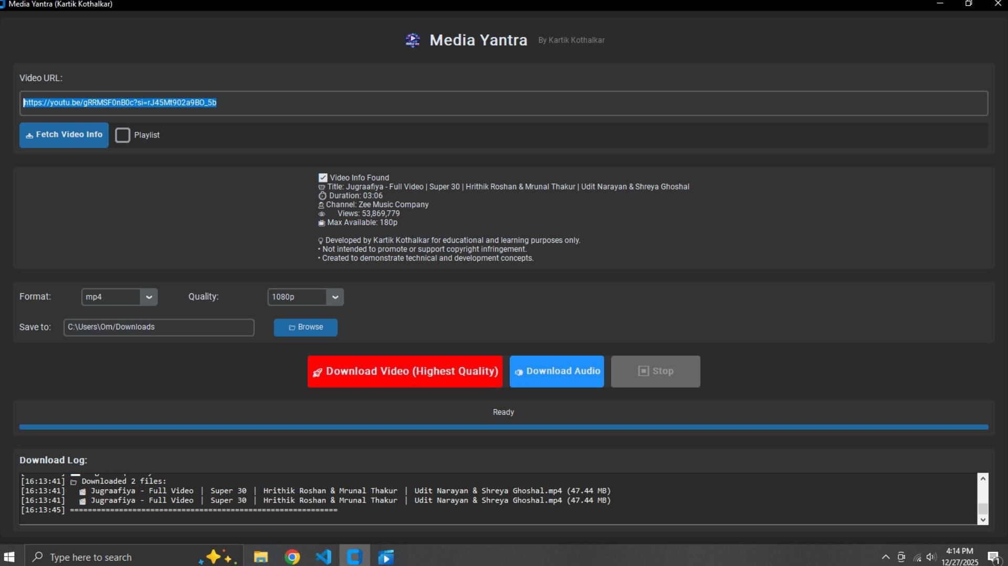Click the Download Audio button
This screenshot has width=1008, height=566.
click(556, 371)
